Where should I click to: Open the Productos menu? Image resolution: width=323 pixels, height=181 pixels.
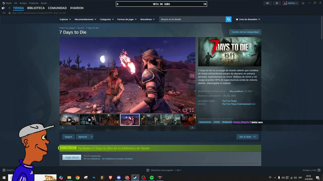(34, 3)
